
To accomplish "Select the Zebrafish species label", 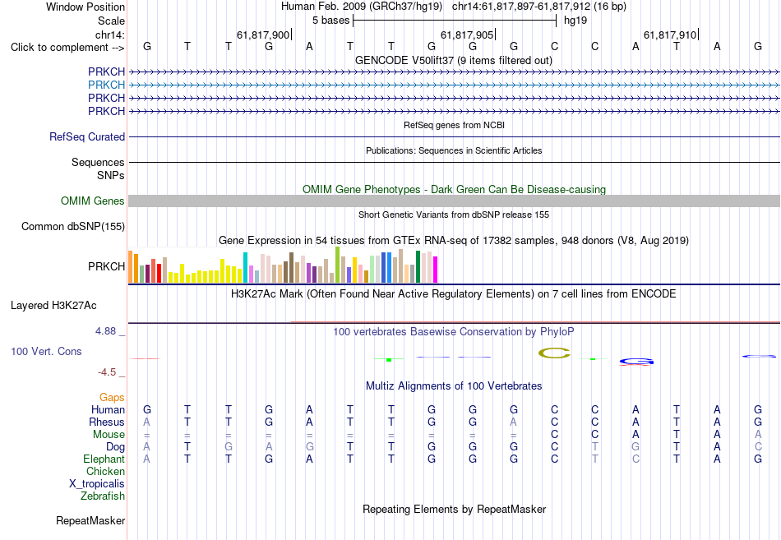I will click(103, 496).
